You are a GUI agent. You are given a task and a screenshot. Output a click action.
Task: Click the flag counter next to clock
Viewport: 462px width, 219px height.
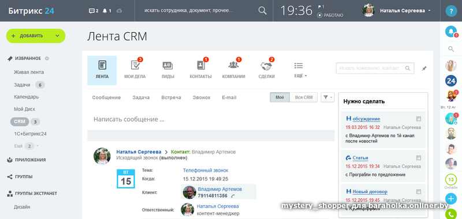[321, 6]
